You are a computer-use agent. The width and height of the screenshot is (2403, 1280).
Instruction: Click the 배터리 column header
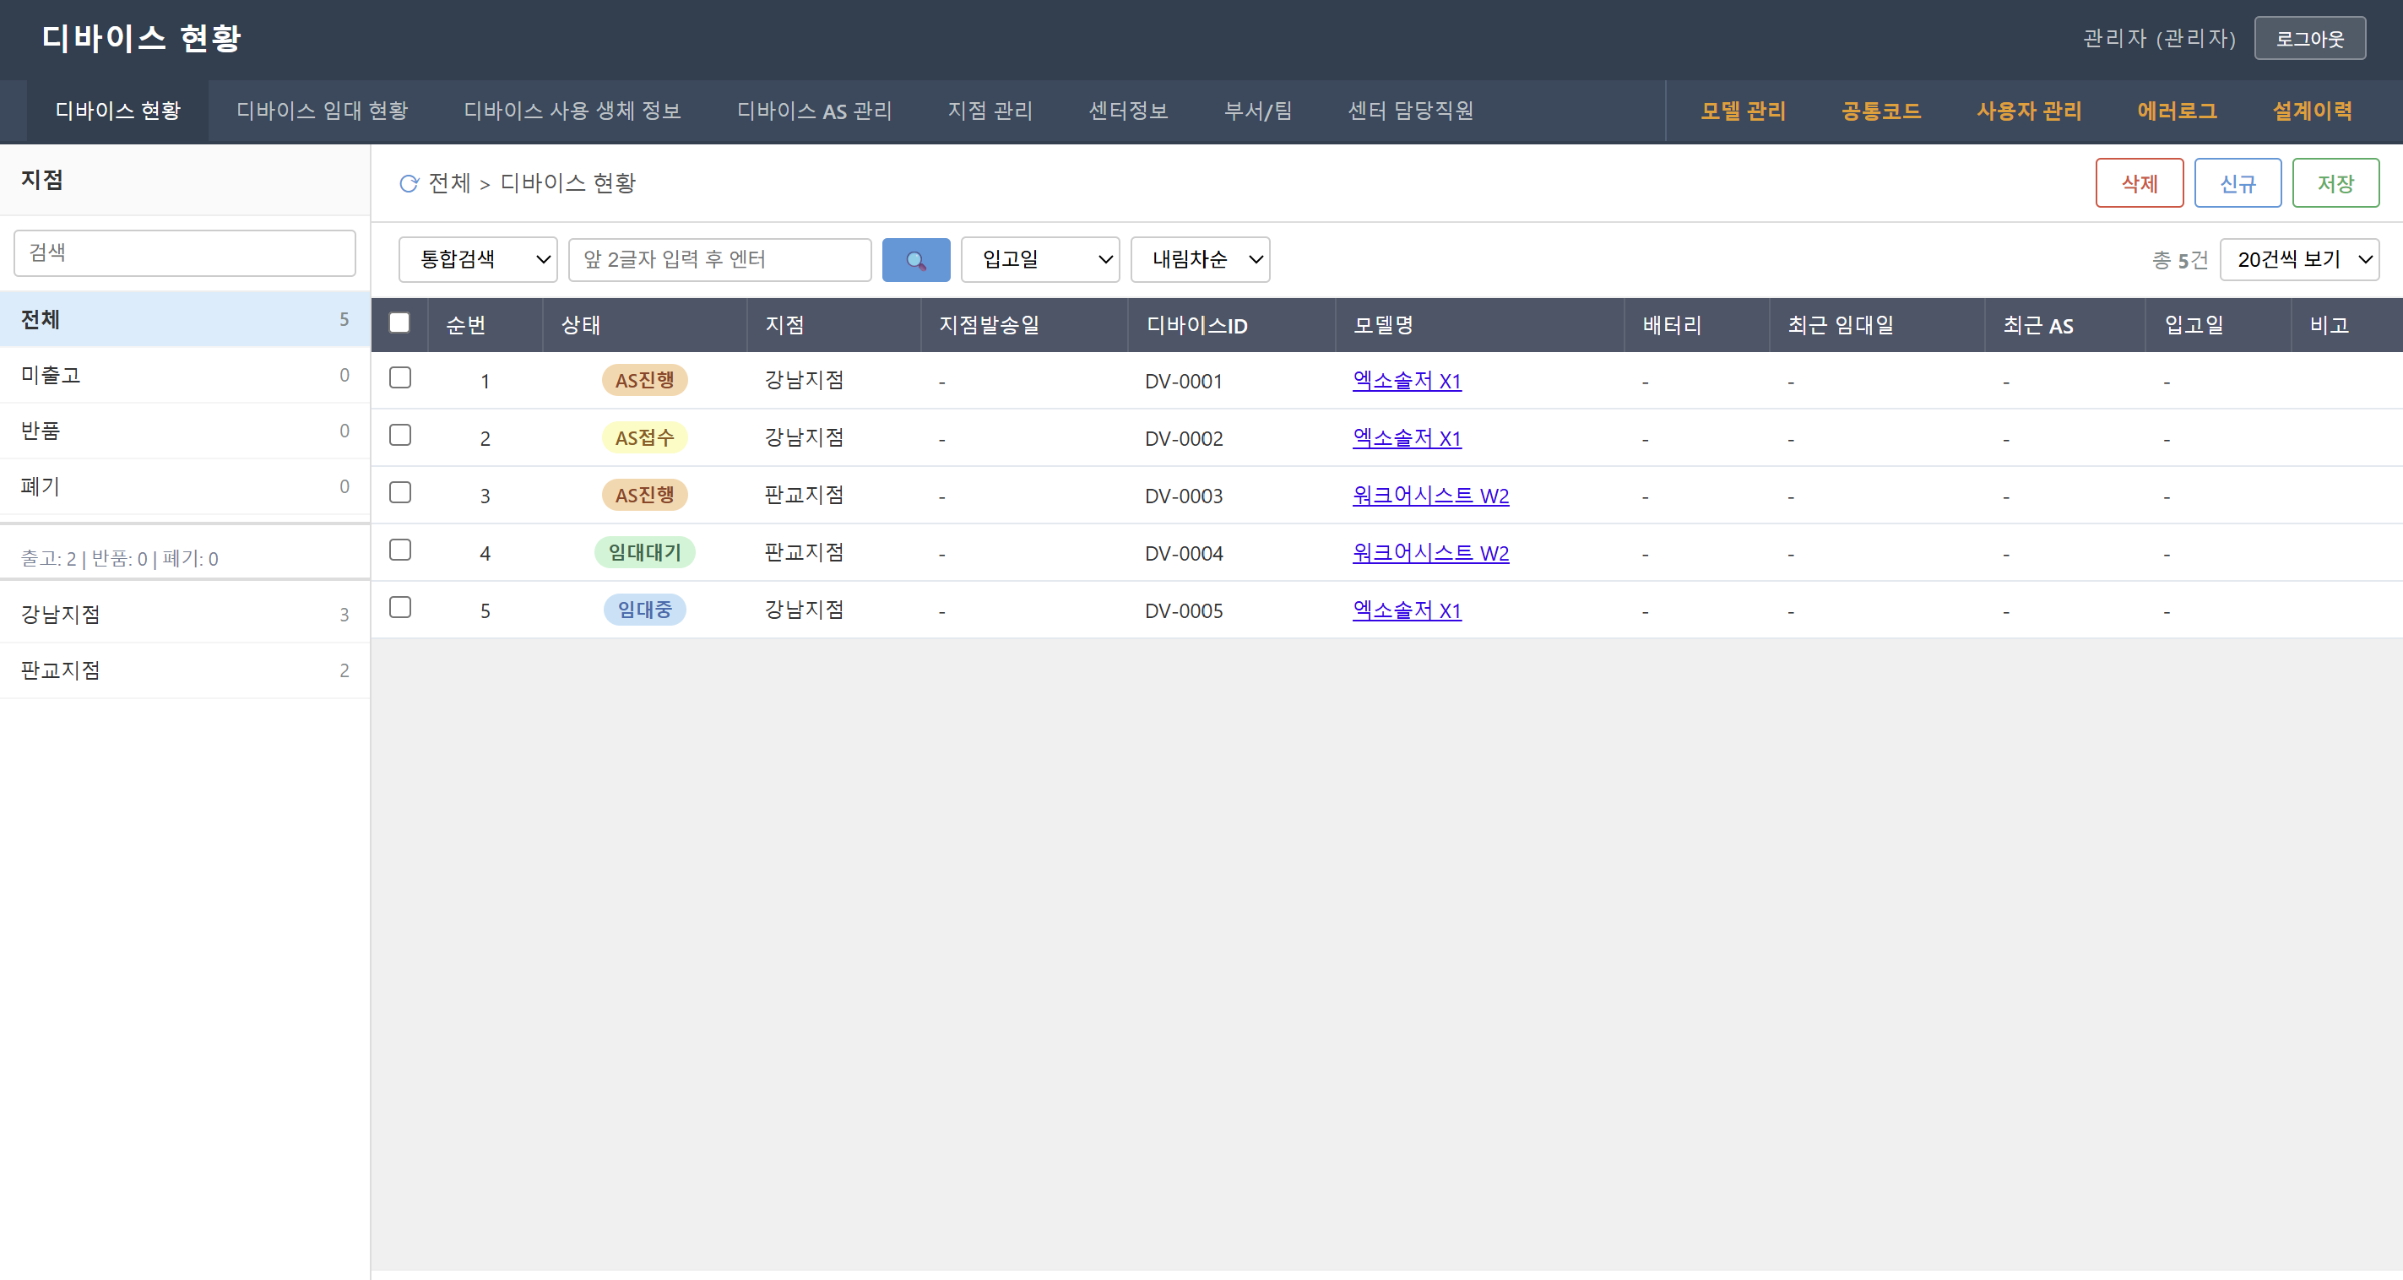[x=1697, y=325]
